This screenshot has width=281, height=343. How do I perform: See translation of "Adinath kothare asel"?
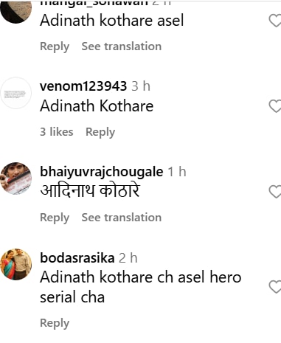point(122,46)
